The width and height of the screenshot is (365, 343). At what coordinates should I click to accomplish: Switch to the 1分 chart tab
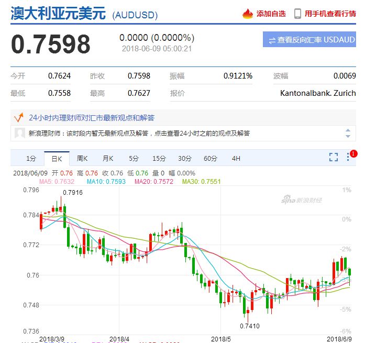click(x=31, y=159)
